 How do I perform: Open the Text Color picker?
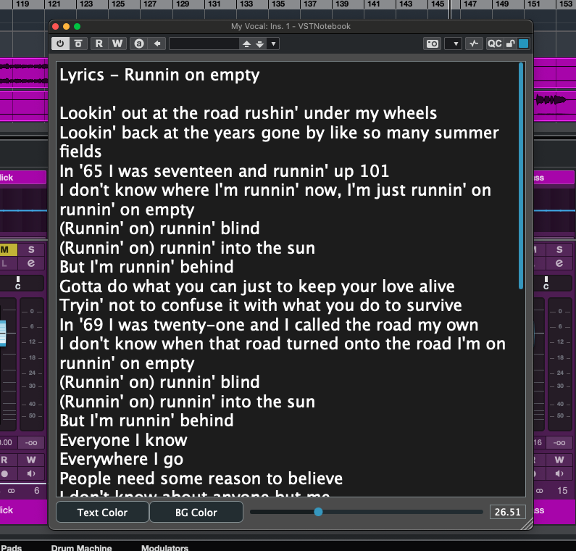click(102, 512)
